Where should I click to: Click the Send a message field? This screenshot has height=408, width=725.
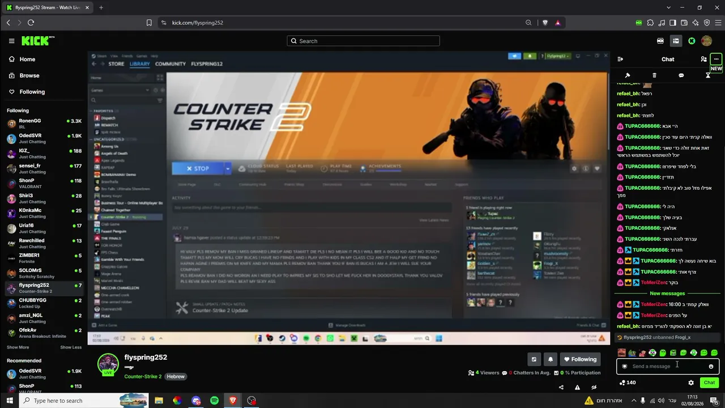668,367
